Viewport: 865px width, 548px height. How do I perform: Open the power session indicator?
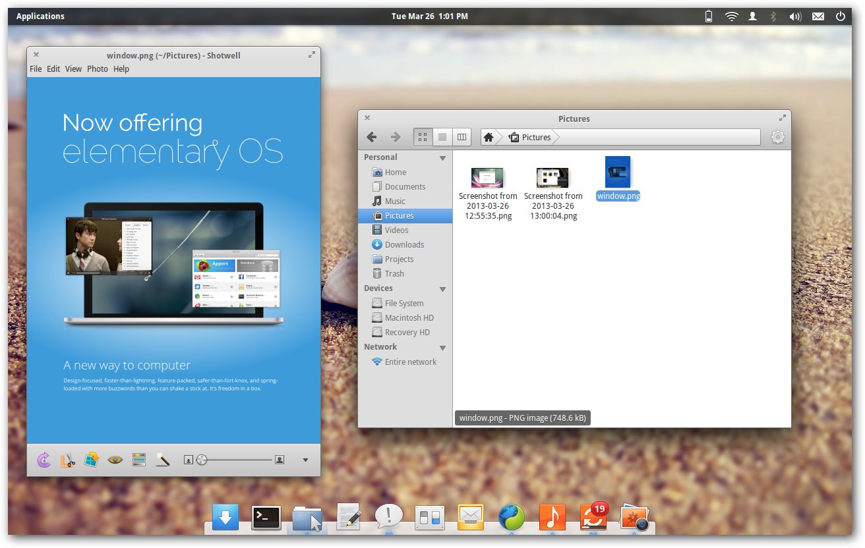tap(841, 16)
